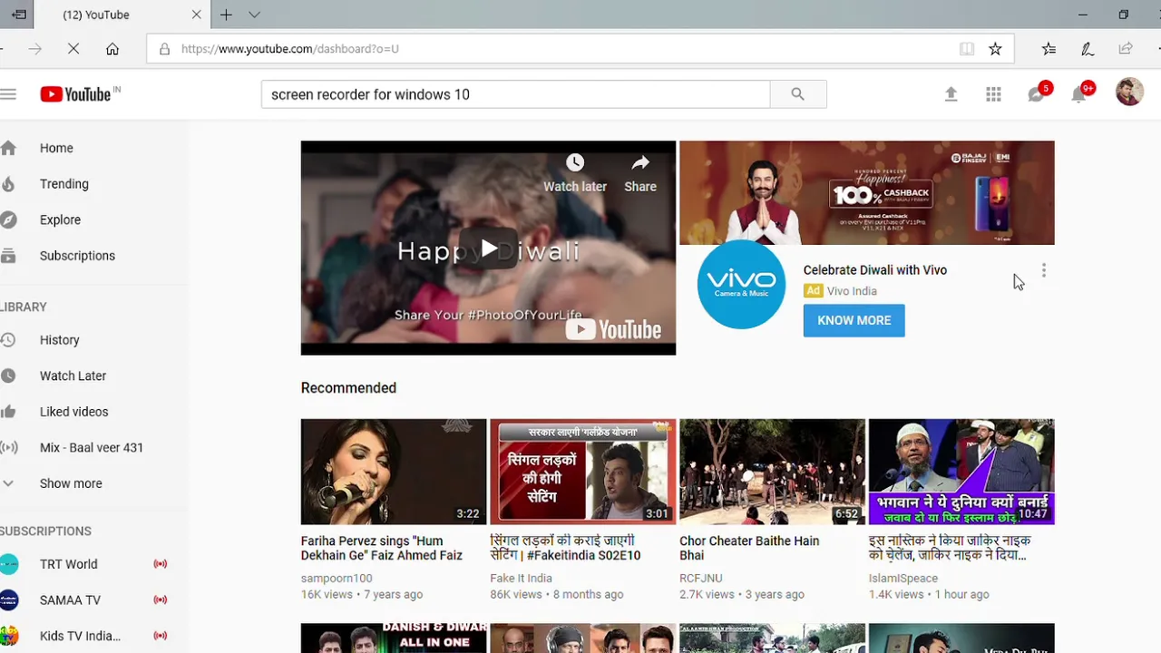This screenshot has width=1161, height=653.
Task: Click the favorites star in address bar
Action: pyautogui.click(x=995, y=49)
